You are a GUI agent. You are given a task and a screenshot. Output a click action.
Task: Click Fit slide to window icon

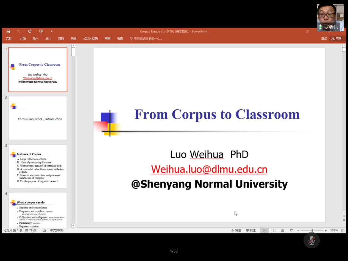(343, 231)
